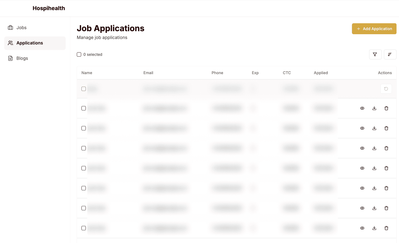This screenshot has width=399, height=243.
Task: Click the Applied column header
Action: point(321,73)
